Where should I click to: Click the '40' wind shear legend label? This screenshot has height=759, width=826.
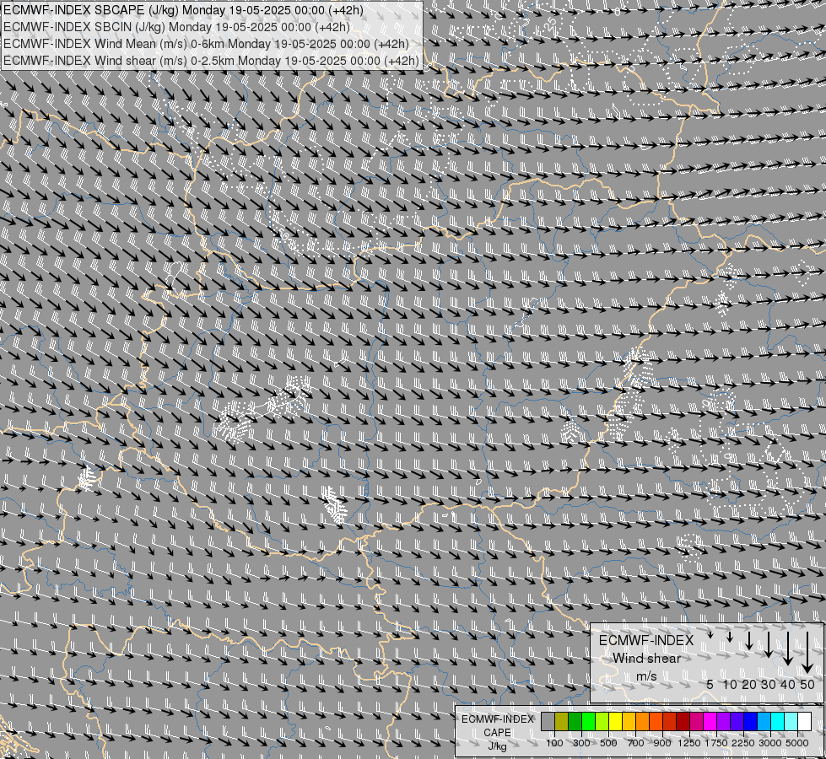click(x=788, y=684)
